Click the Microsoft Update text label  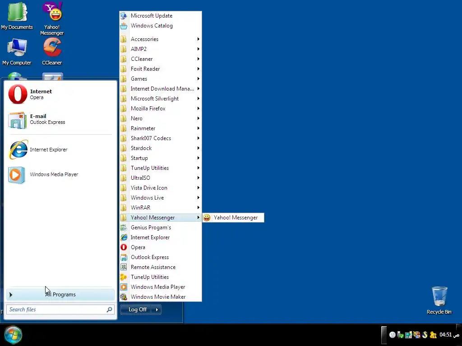click(152, 16)
